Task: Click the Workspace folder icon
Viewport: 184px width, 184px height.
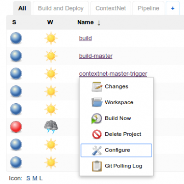Action: (97, 102)
